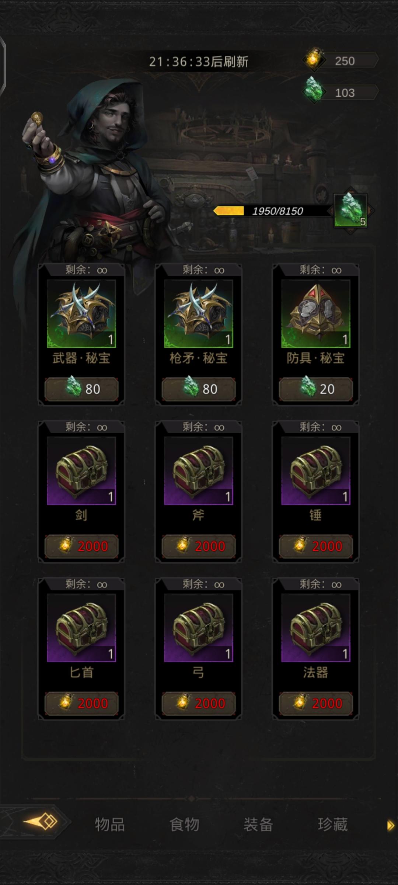Select the 武器·秘宝 item icon

[x=81, y=313]
